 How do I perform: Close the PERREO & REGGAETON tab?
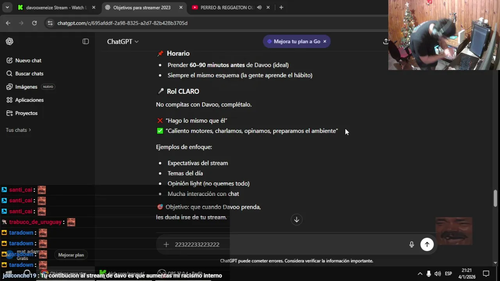point(268,7)
